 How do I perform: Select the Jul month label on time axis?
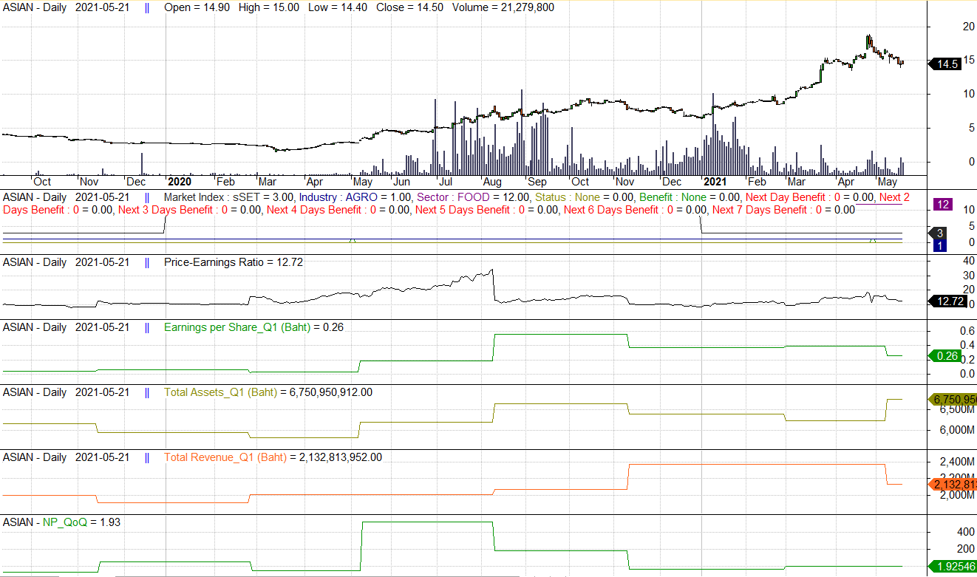click(446, 182)
